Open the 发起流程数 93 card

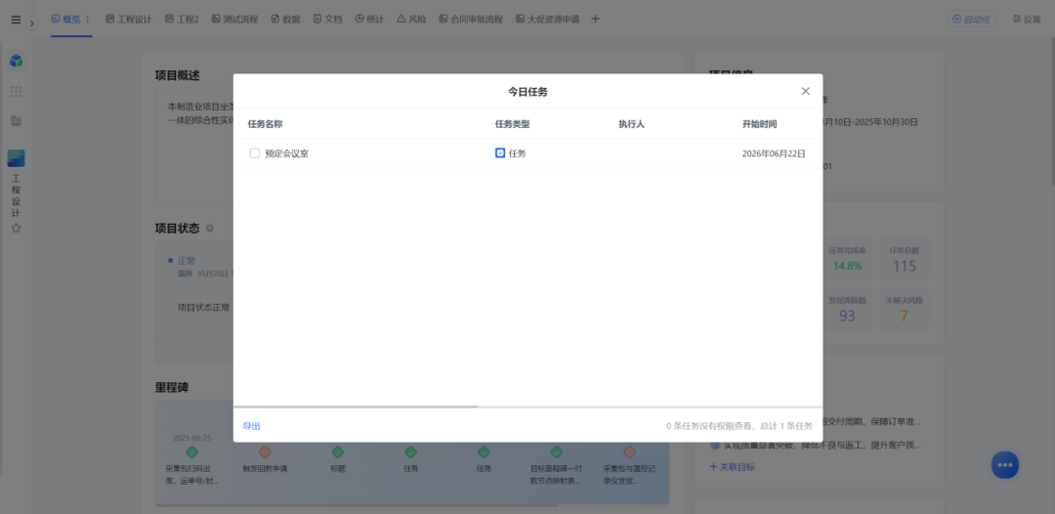pyautogui.click(x=847, y=309)
